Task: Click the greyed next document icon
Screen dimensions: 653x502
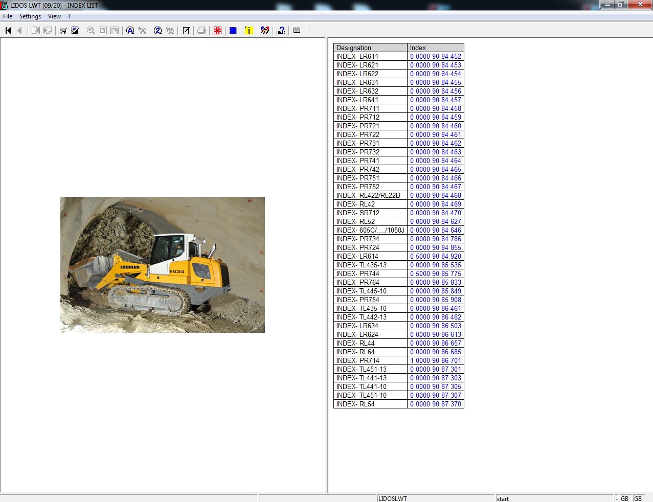Action: (48, 31)
